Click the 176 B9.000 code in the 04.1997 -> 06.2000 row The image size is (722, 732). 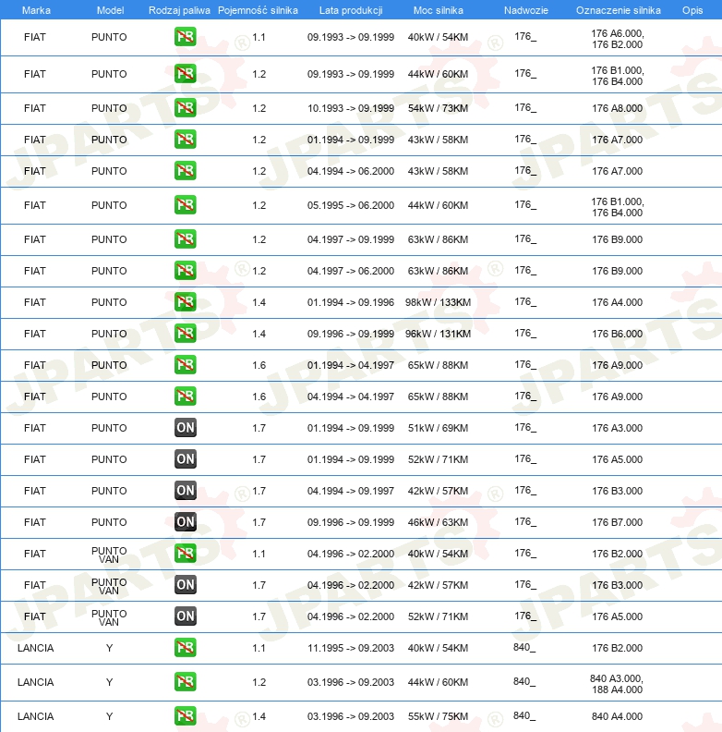617,271
